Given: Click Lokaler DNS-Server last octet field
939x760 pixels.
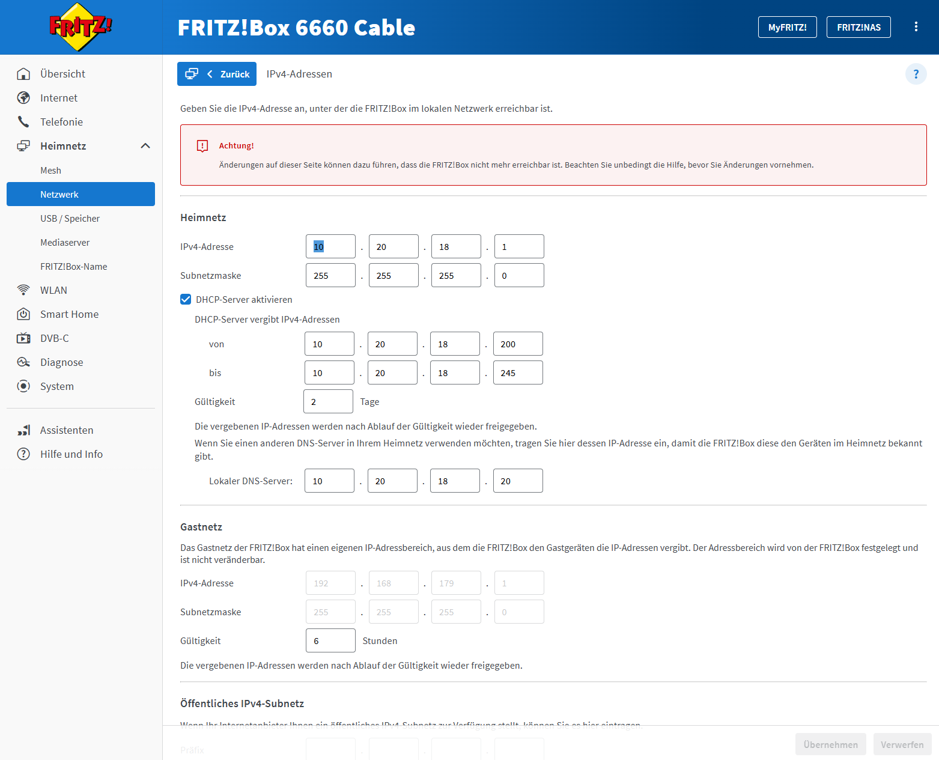Looking at the screenshot, I should coord(518,481).
